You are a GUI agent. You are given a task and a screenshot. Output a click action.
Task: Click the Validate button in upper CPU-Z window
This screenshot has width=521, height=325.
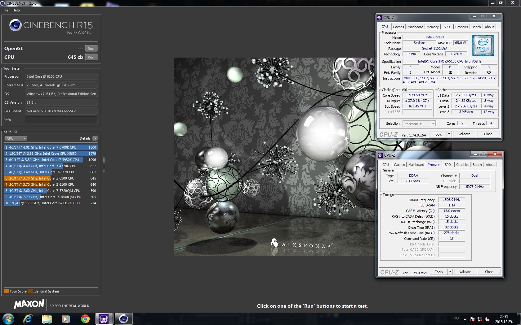coord(464,134)
